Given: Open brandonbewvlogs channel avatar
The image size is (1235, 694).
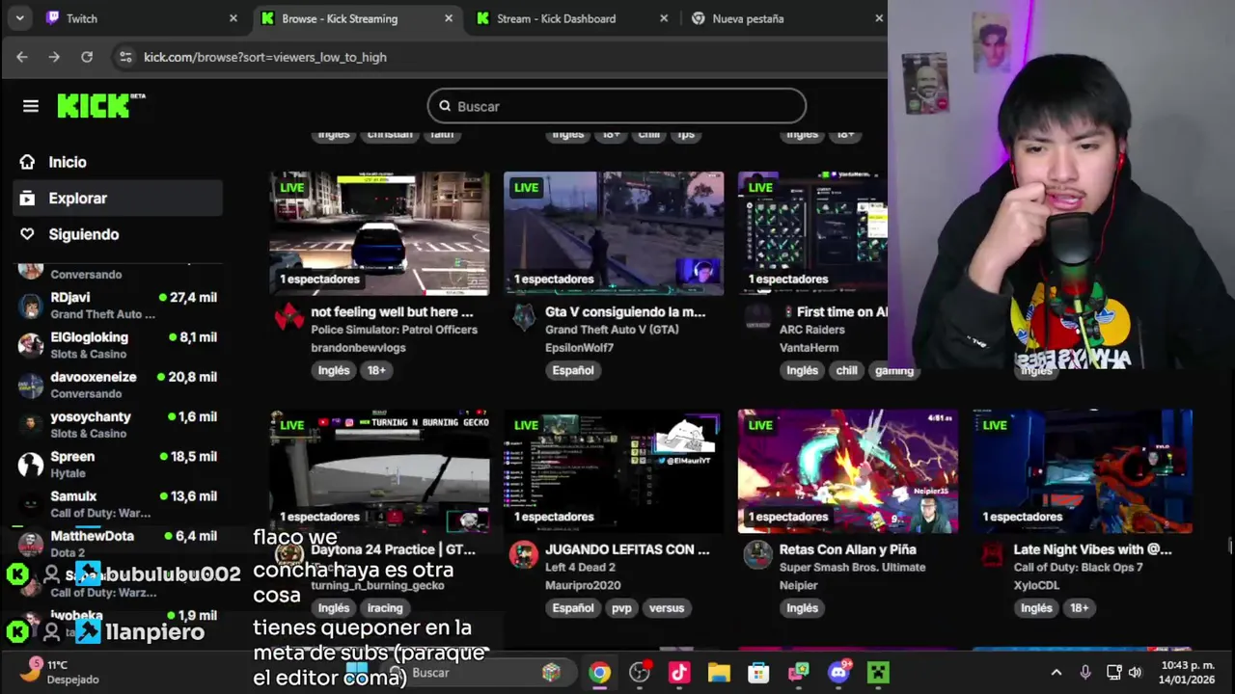Looking at the screenshot, I should [x=288, y=317].
